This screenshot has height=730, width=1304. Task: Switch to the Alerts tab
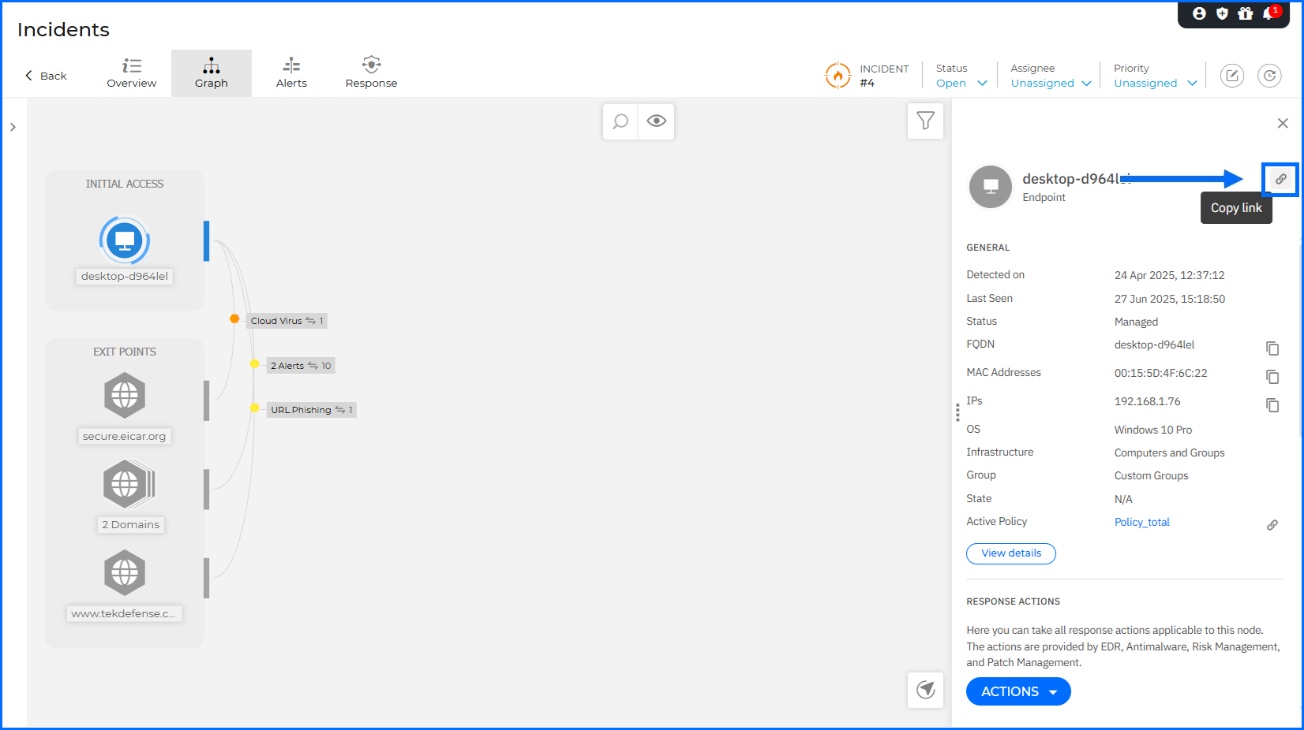291,73
